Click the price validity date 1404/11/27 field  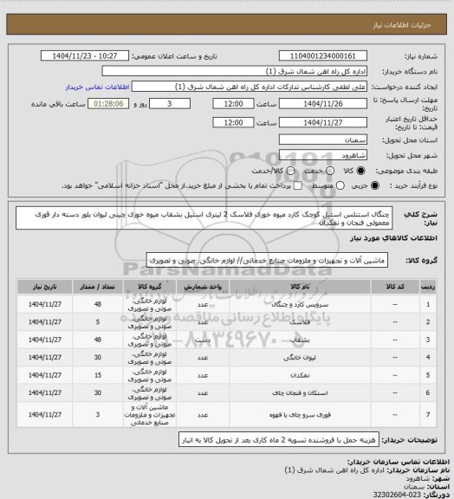coord(323,122)
